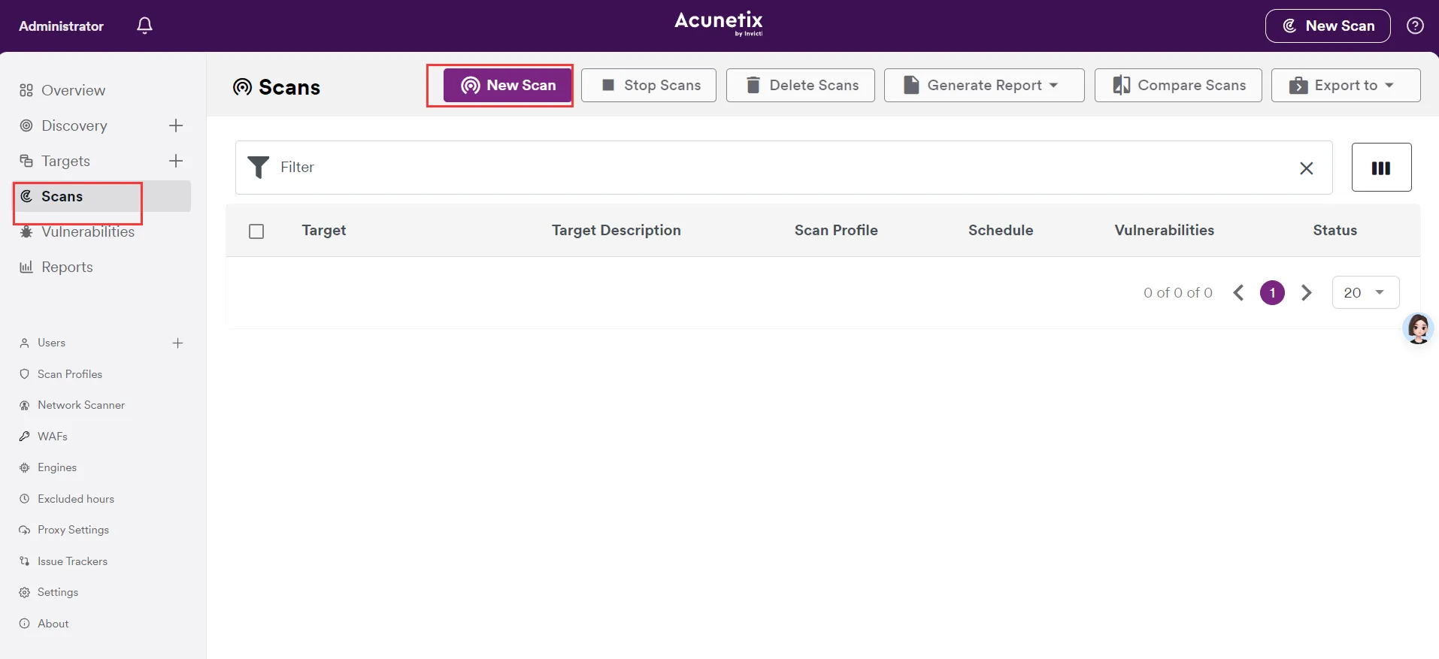Click the Stop Scans button

pos(649,85)
